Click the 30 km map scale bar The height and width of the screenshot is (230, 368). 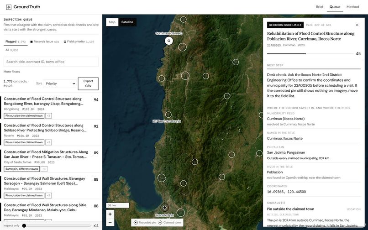tap(118, 205)
